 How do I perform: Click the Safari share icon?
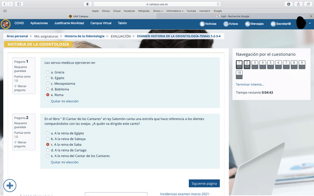pos(298,4)
